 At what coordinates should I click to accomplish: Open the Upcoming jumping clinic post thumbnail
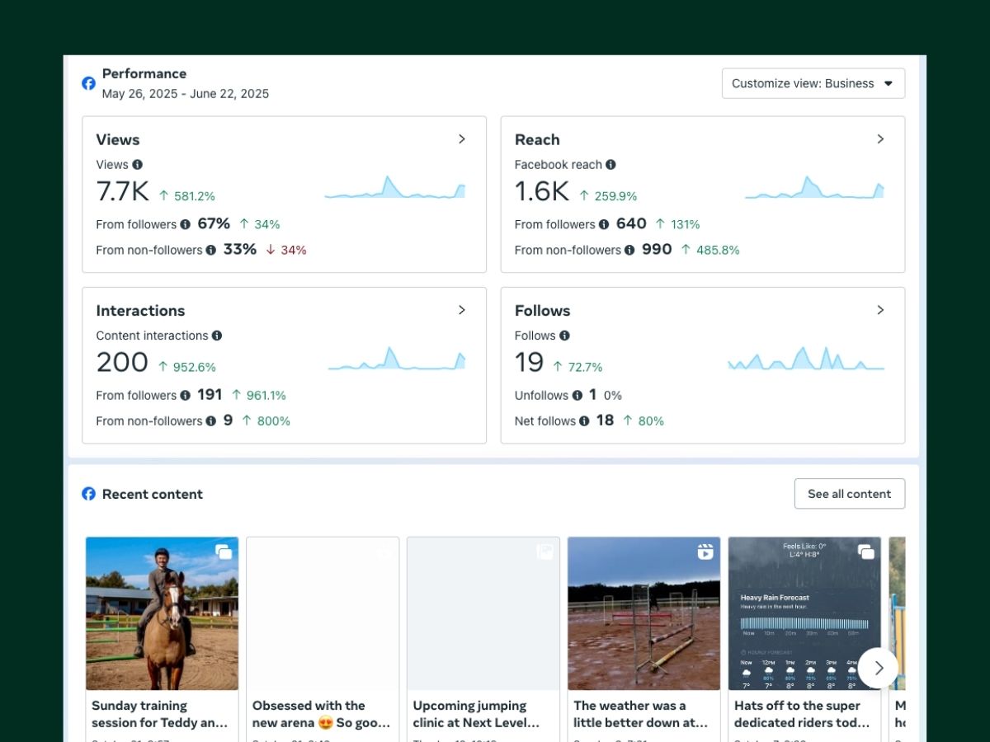point(483,613)
